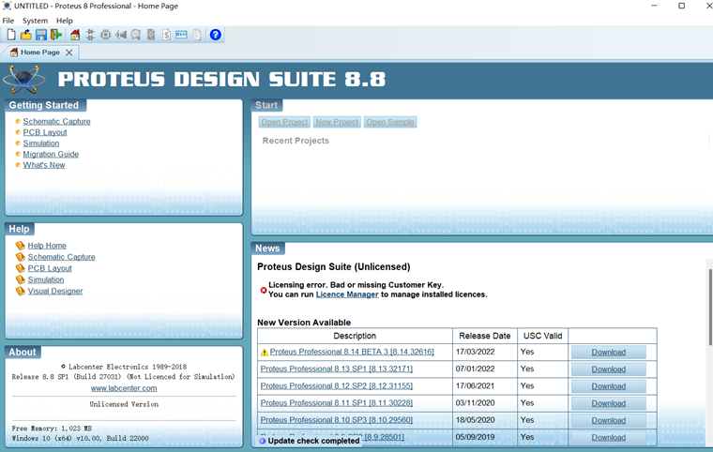Viewport: 713px width, 452px height.
Task: Download the release dated 05/09/2019
Action: [609, 437]
